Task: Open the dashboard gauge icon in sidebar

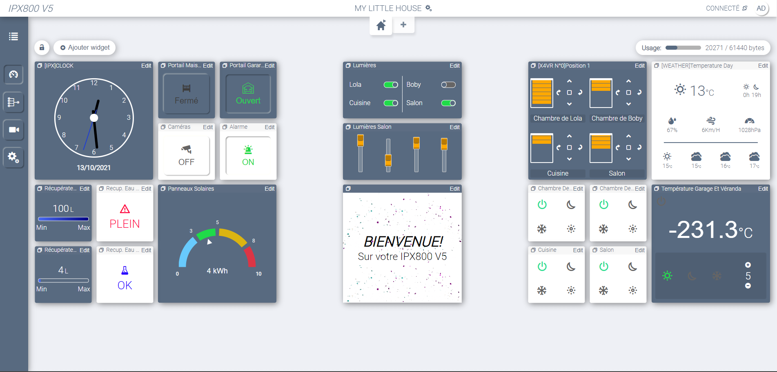Action: coord(13,75)
